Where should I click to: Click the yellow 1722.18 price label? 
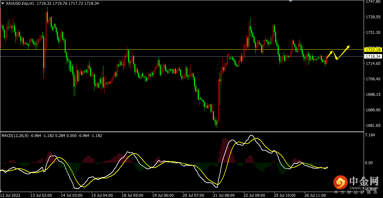click(373, 50)
